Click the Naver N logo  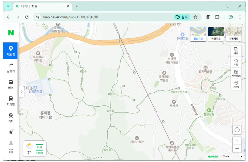[x=11, y=33]
